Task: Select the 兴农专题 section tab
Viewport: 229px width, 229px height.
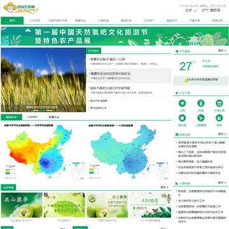Action: [x=8, y=188]
